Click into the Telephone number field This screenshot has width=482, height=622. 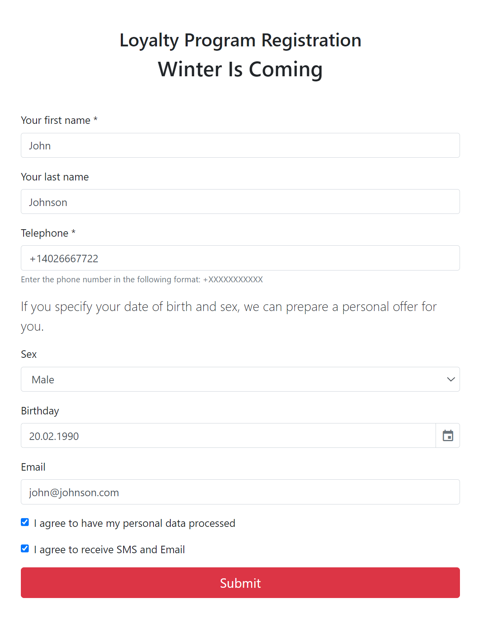[240, 258]
